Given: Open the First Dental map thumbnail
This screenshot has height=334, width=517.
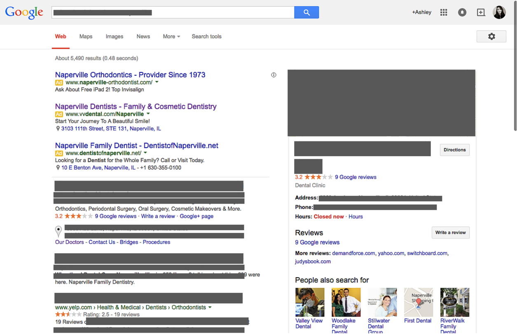Looking at the screenshot, I should [419, 302].
